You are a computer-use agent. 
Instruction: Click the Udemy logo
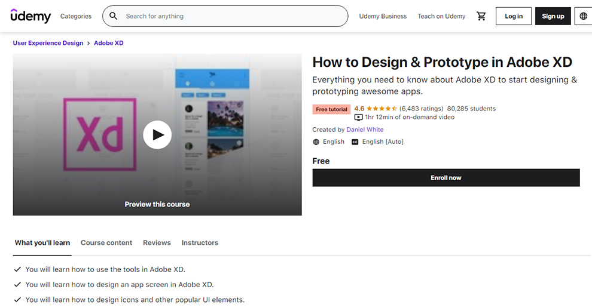(30, 16)
